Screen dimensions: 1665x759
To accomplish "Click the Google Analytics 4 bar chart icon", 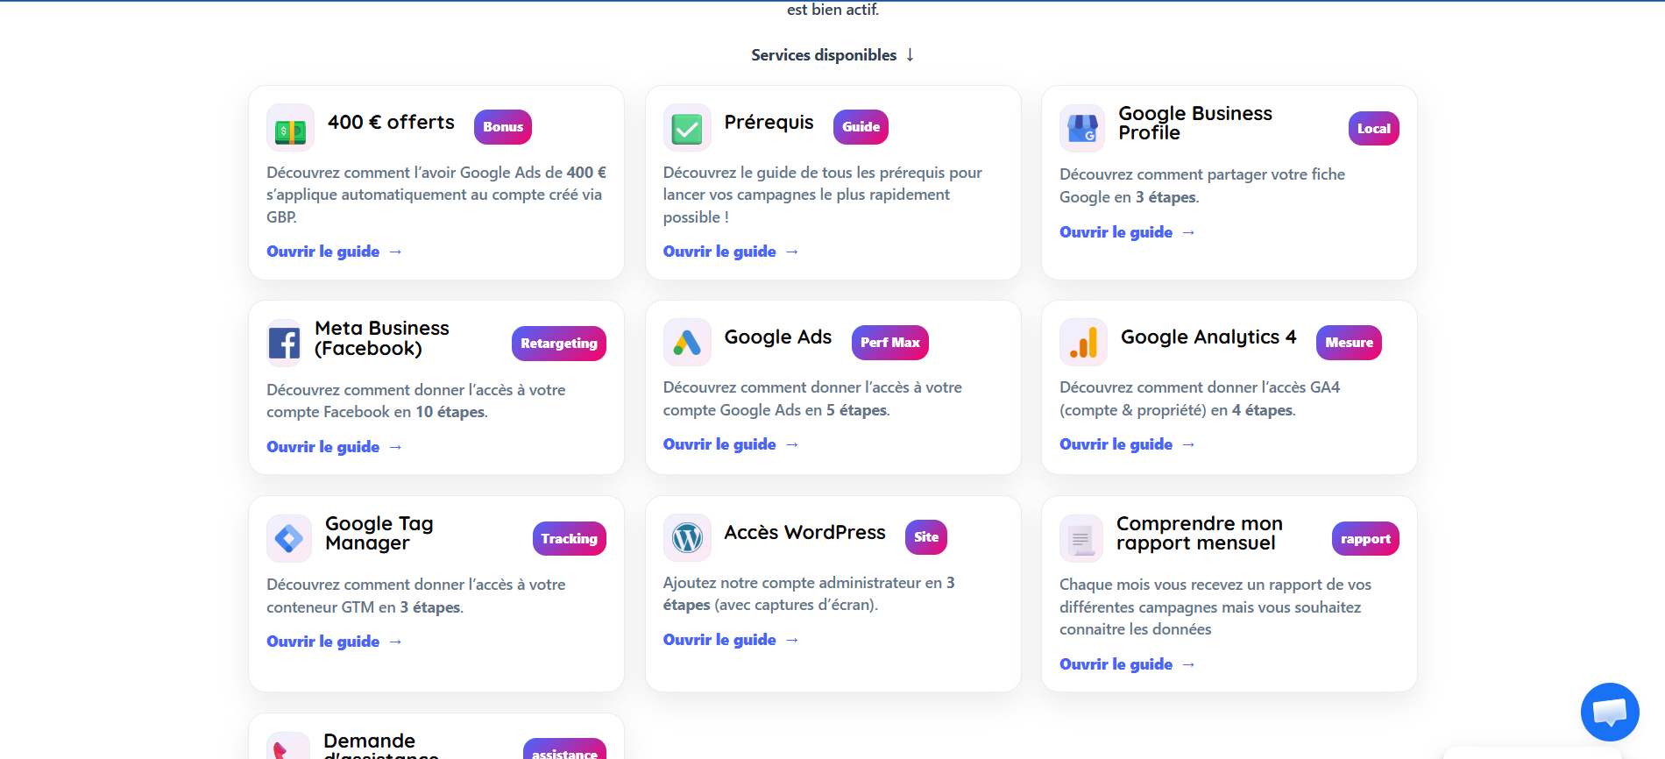I will coord(1083,342).
